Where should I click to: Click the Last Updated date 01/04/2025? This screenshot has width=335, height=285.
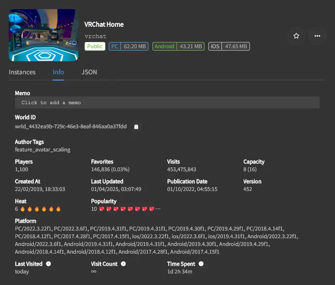coord(116,190)
